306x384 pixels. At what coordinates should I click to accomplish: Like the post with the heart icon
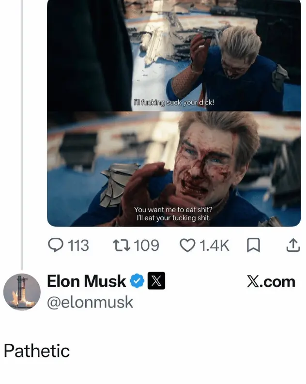[187, 246]
